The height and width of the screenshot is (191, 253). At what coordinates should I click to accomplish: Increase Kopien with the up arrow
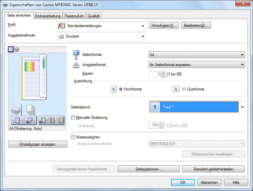pos(163,73)
